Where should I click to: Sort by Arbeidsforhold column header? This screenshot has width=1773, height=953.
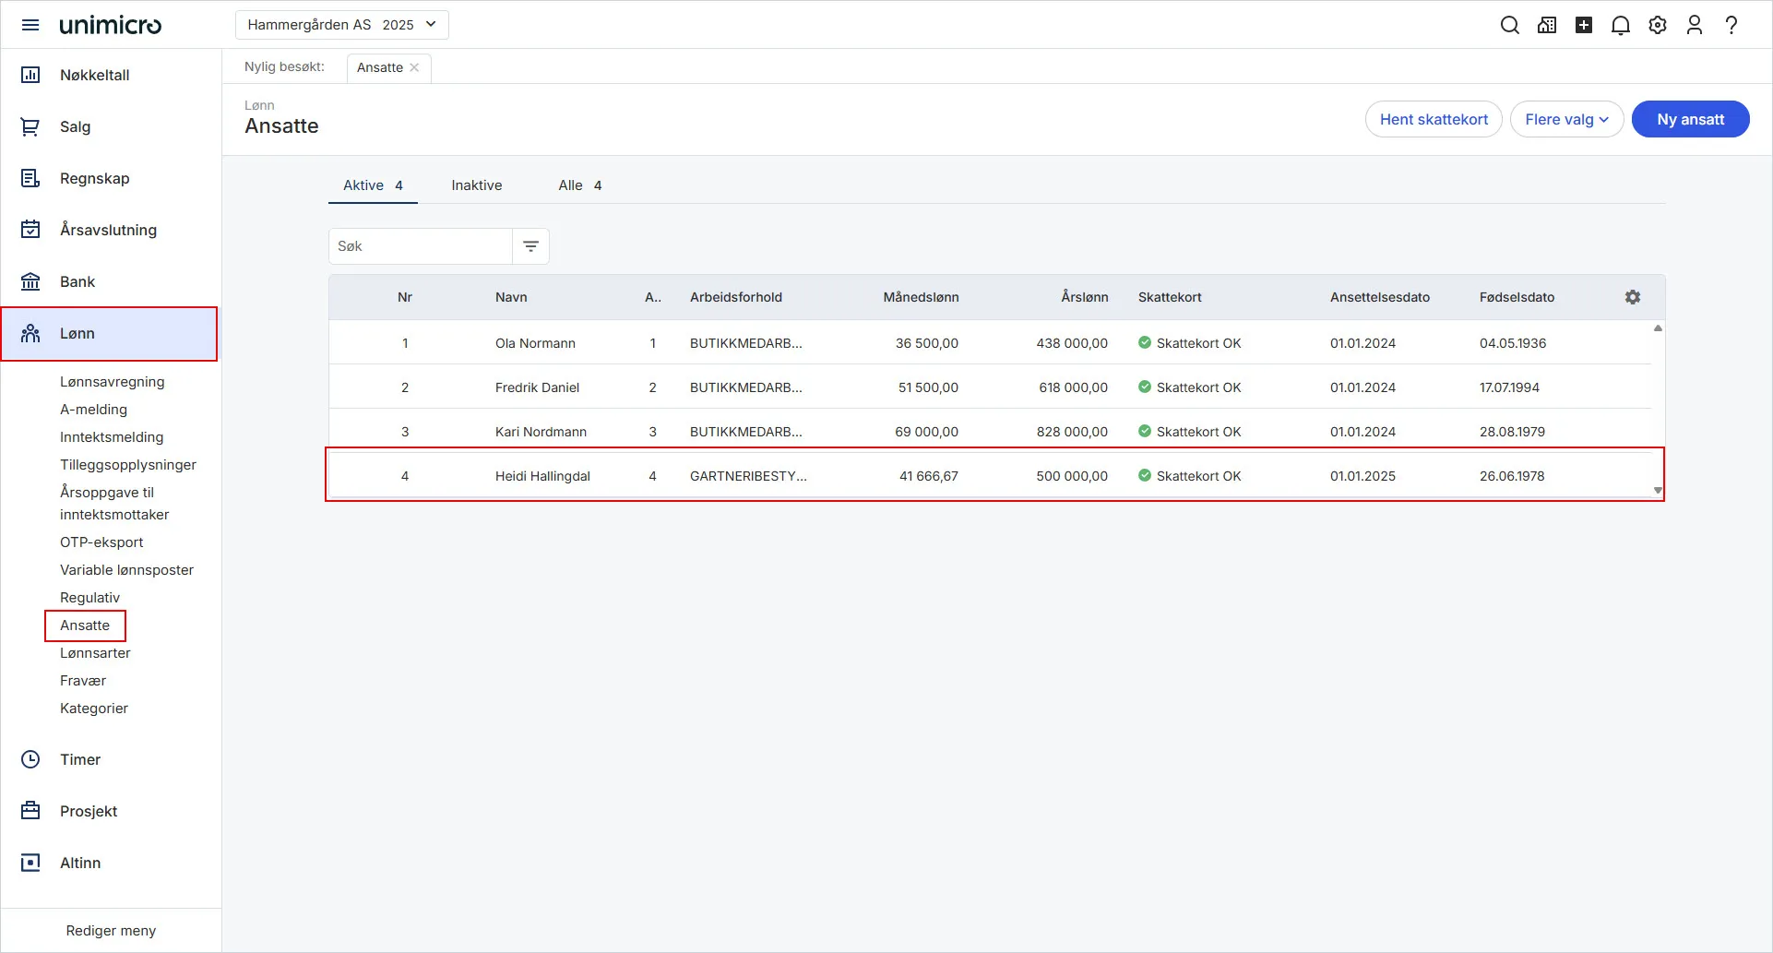[x=736, y=297]
